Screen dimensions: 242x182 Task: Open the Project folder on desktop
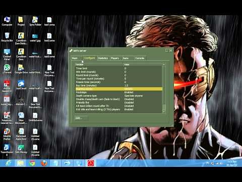pyautogui.click(x=21, y=21)
